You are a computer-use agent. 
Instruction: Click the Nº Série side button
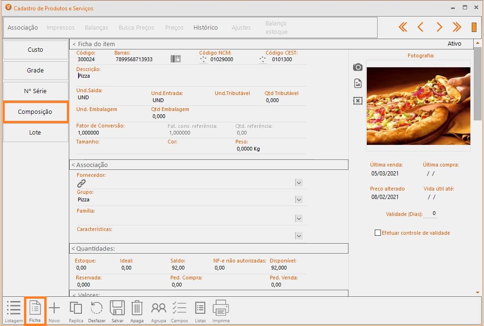[35, 91]
